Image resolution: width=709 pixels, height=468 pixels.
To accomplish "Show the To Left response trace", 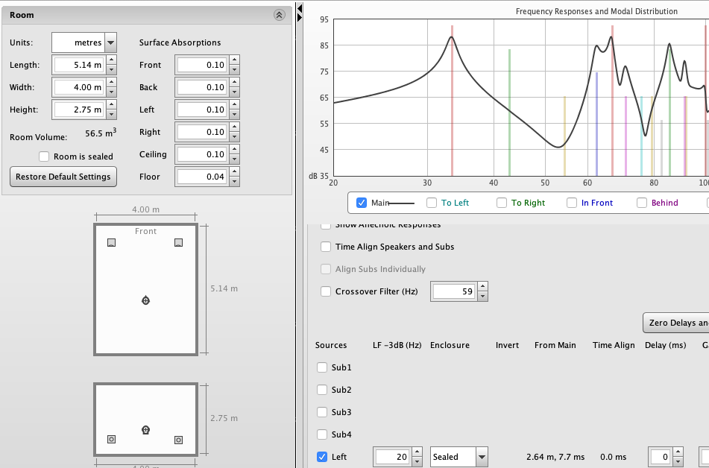I will pyautogui.click(x=432, y=203).
